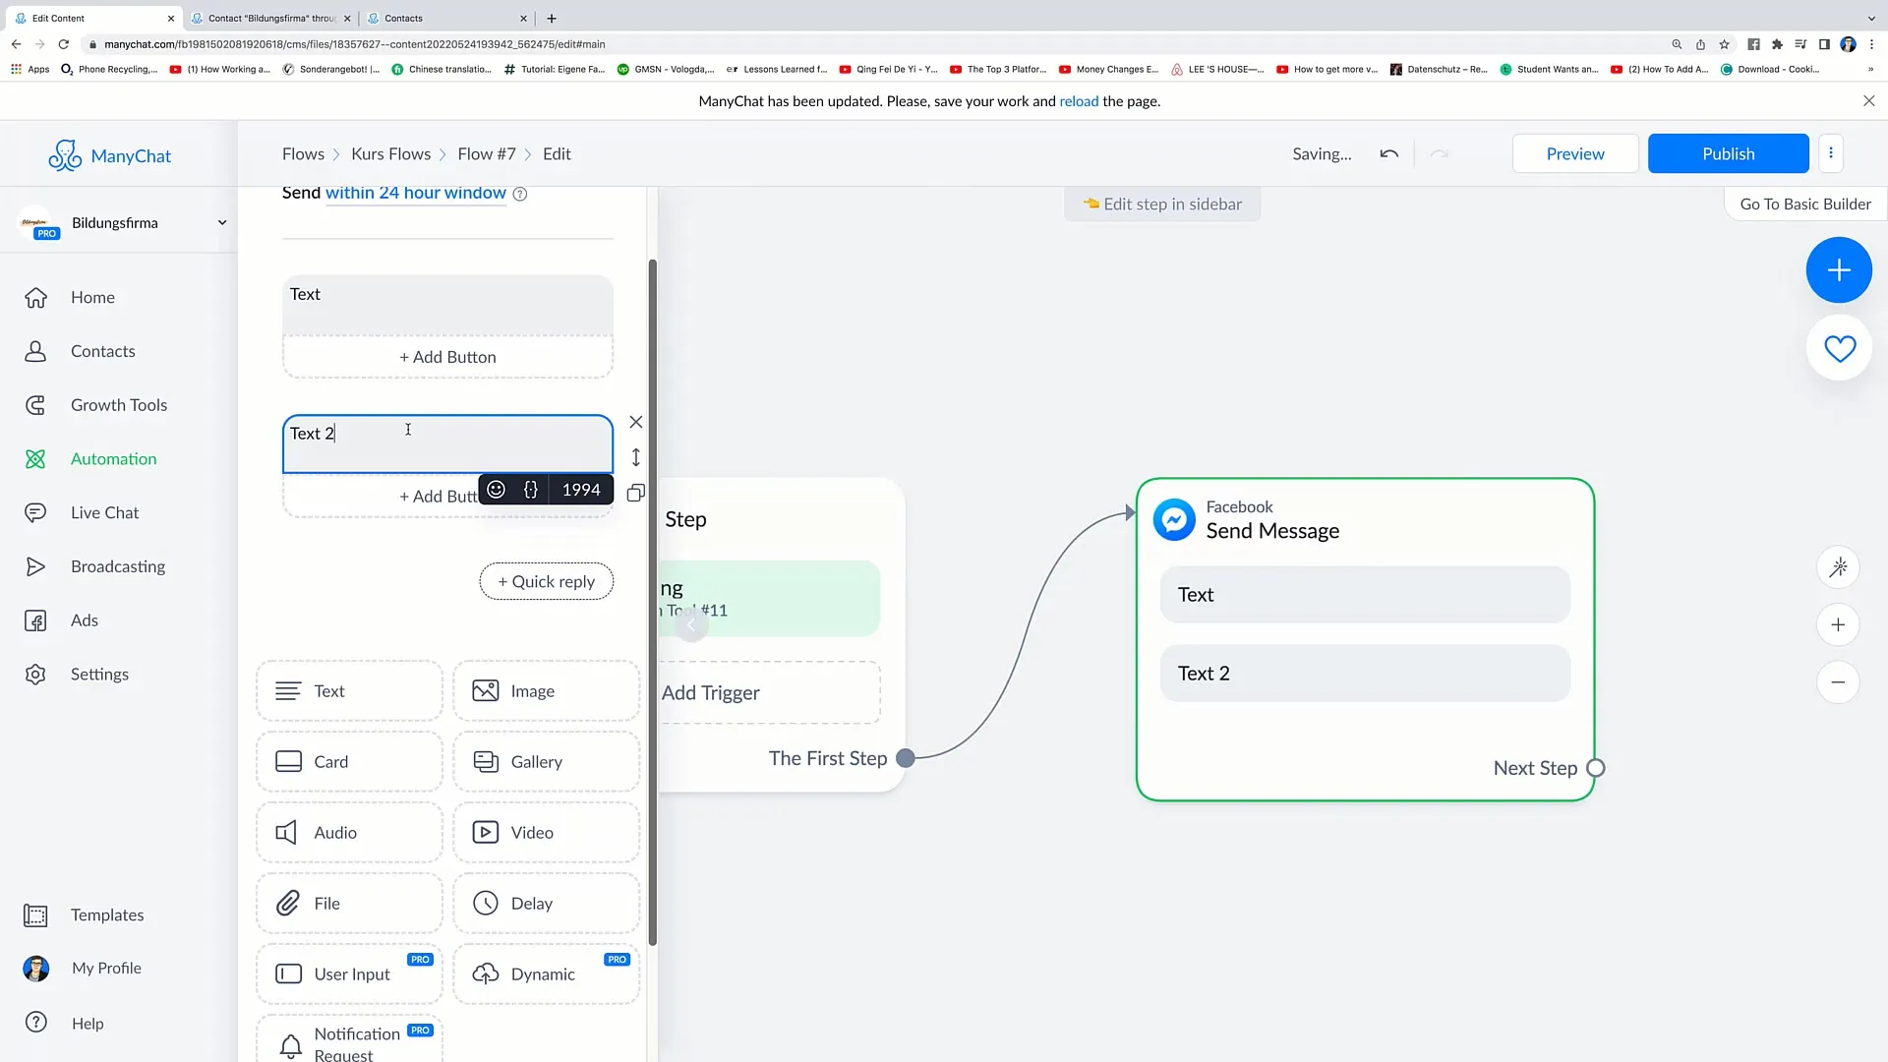Click the Text 2 input field
This screenshot has height=1062, width=1888.
(447, 444)
